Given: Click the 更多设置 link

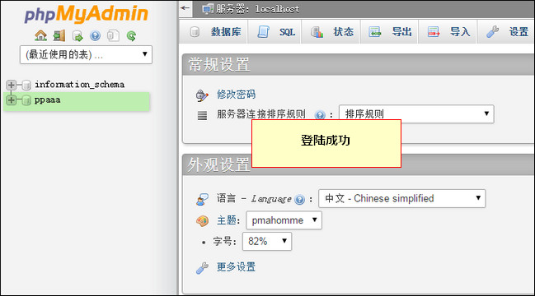Looking at the screenshot, I should point(236,266).
